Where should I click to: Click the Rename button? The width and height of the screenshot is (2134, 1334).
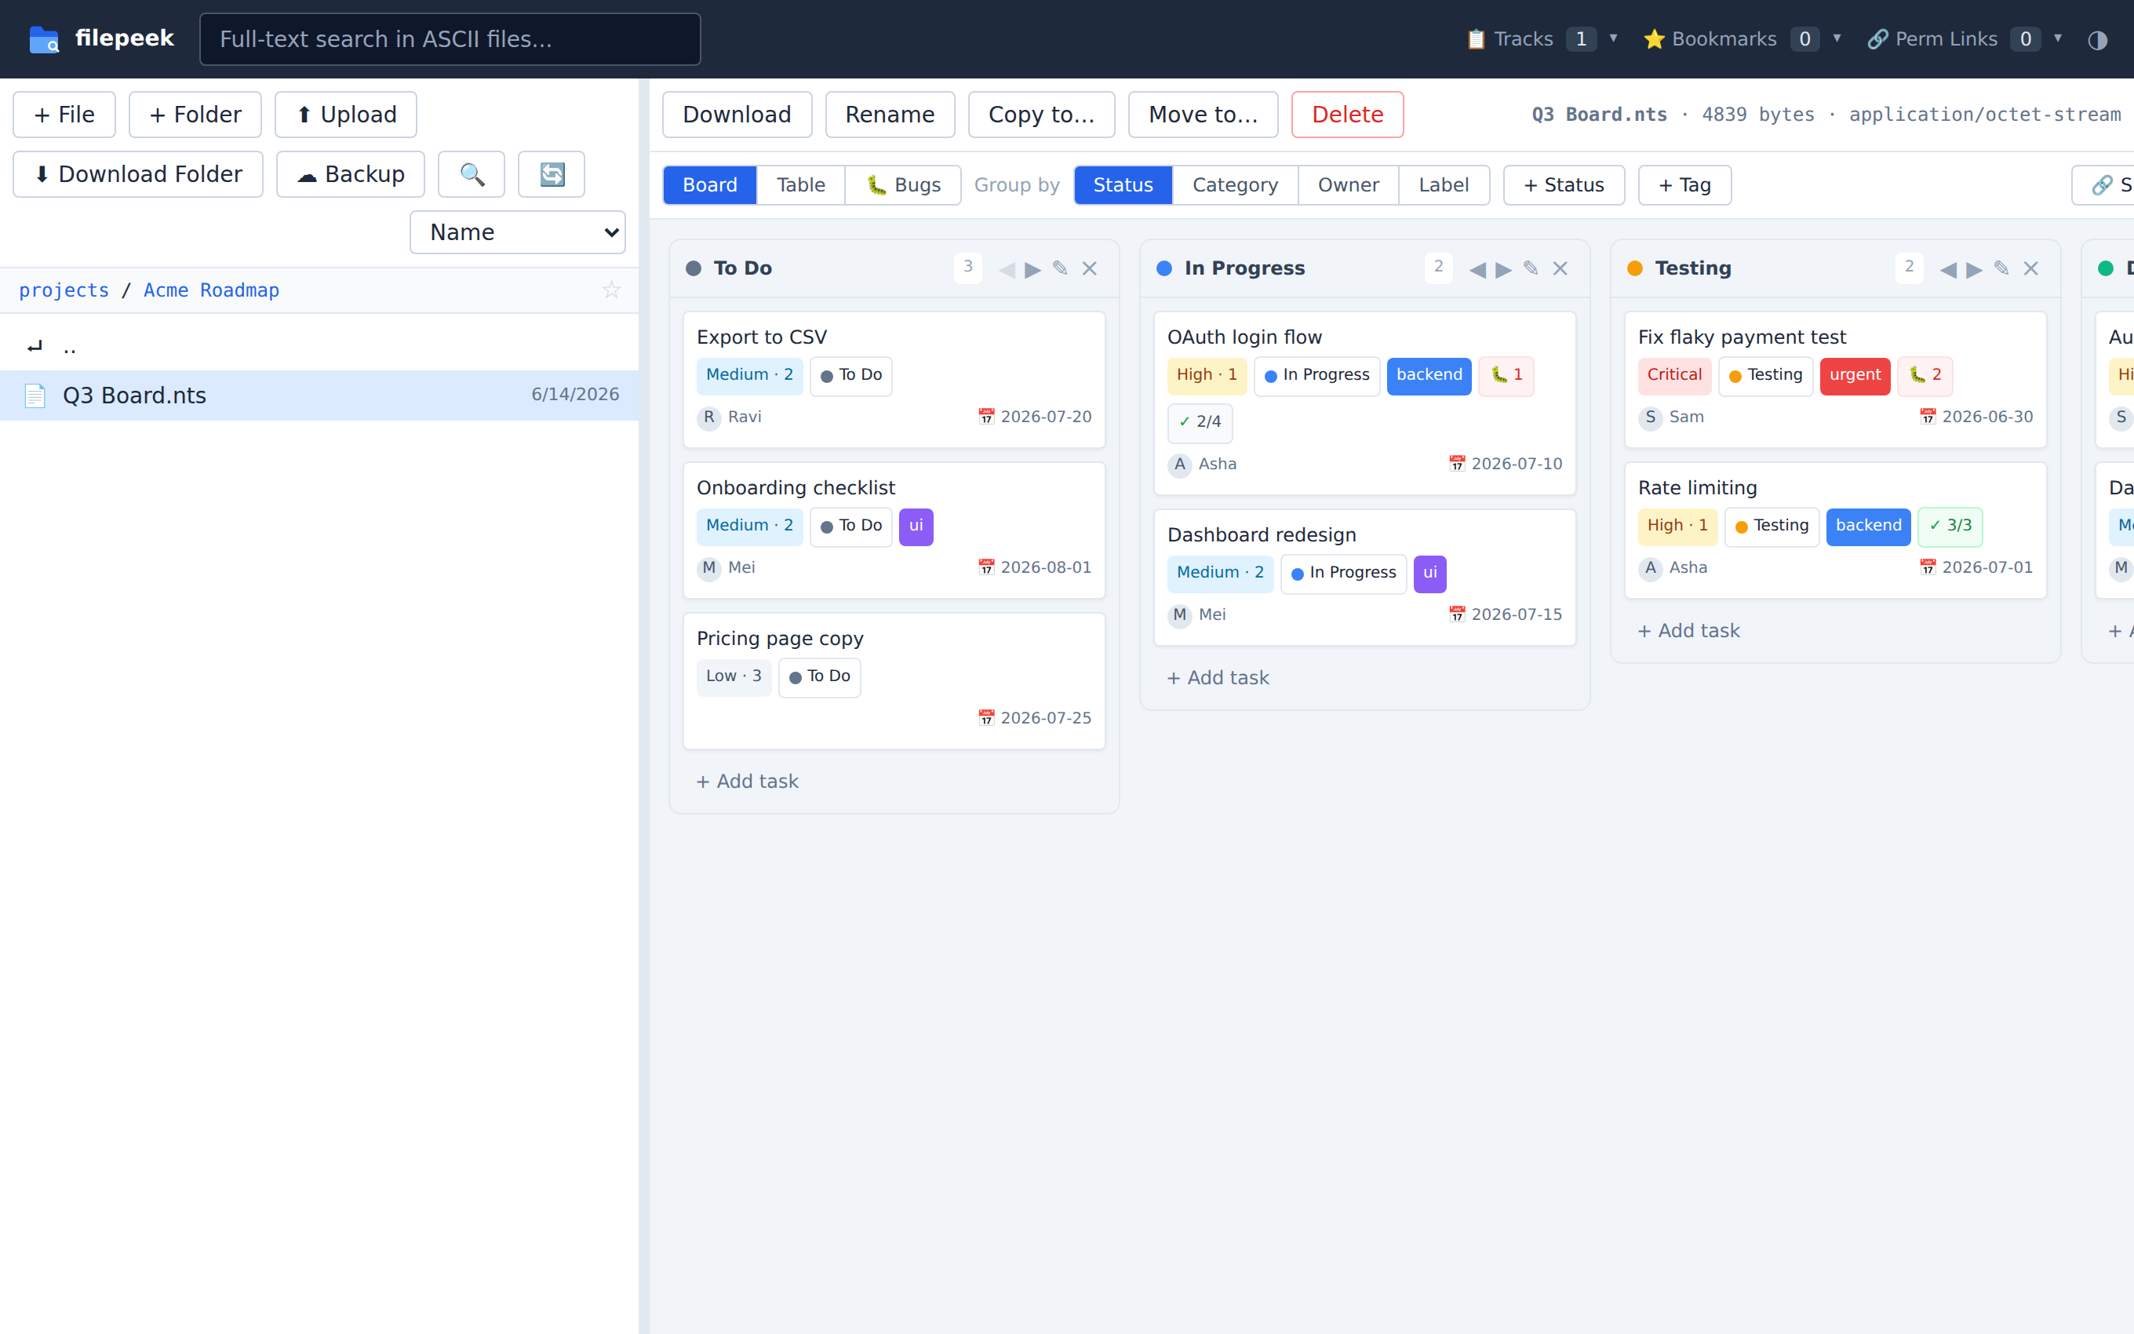[890, 115]
